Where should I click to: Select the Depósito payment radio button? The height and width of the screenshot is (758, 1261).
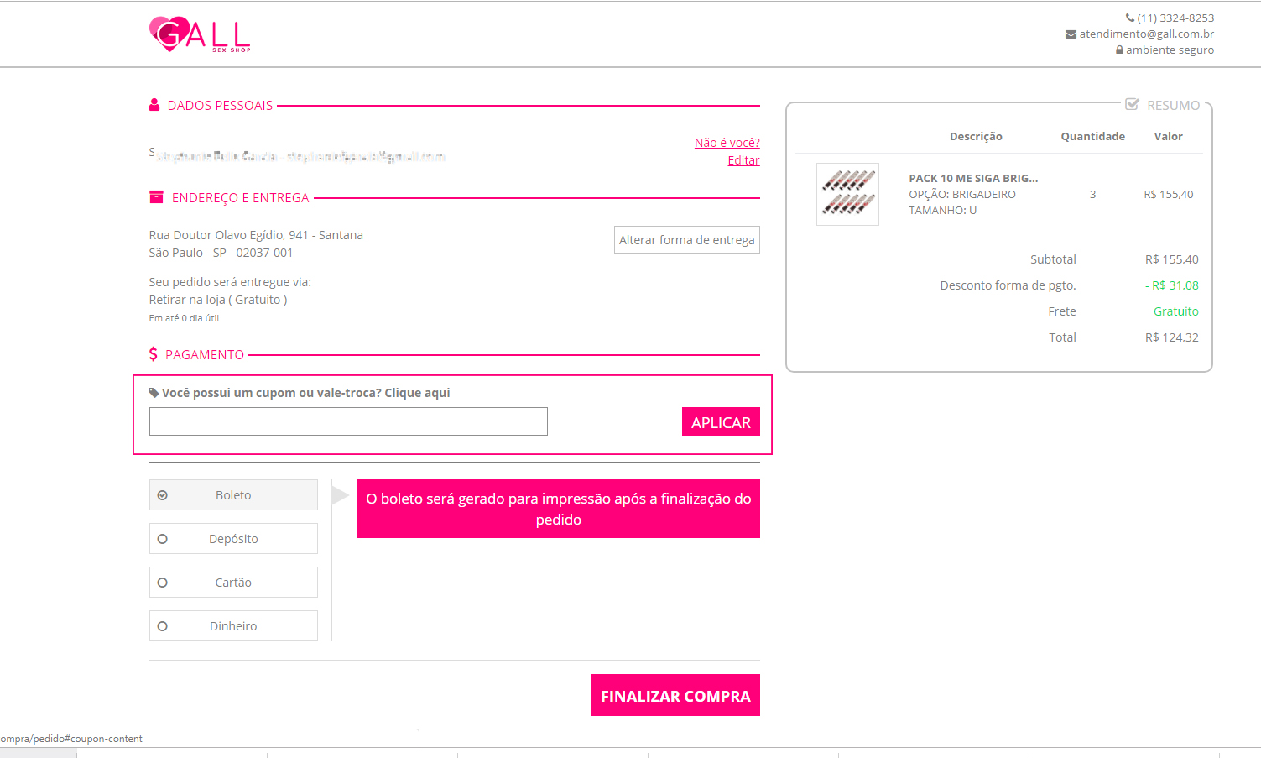(163, 539)
